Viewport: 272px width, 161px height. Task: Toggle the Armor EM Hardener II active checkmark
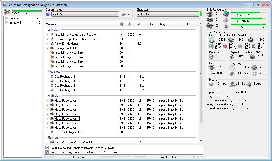[x=47, y=43]
